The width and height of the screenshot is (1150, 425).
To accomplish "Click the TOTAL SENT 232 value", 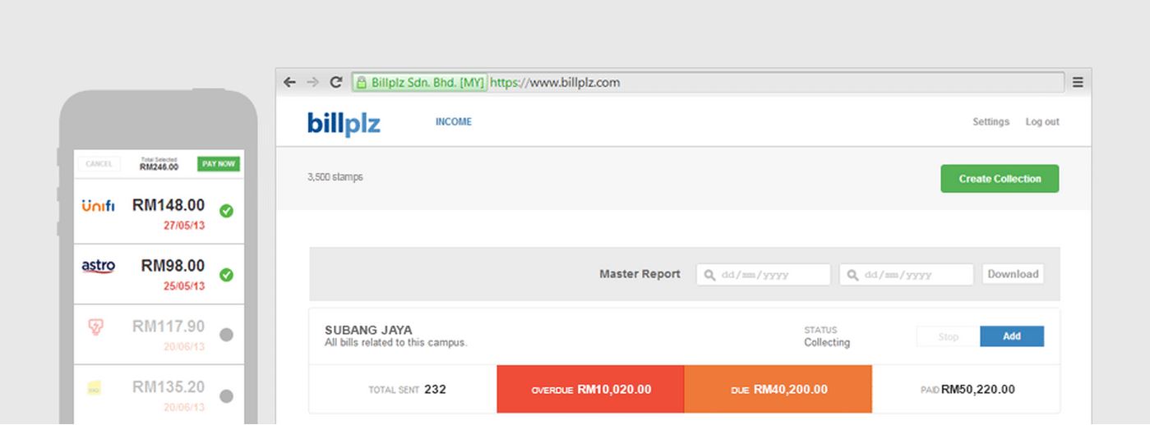I will click(x=407, y=390).
